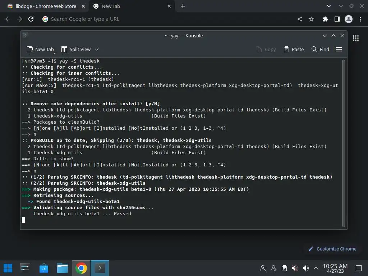The image size is (368, 276).
Task: Click Customize Chrome button
Action: 332,249
